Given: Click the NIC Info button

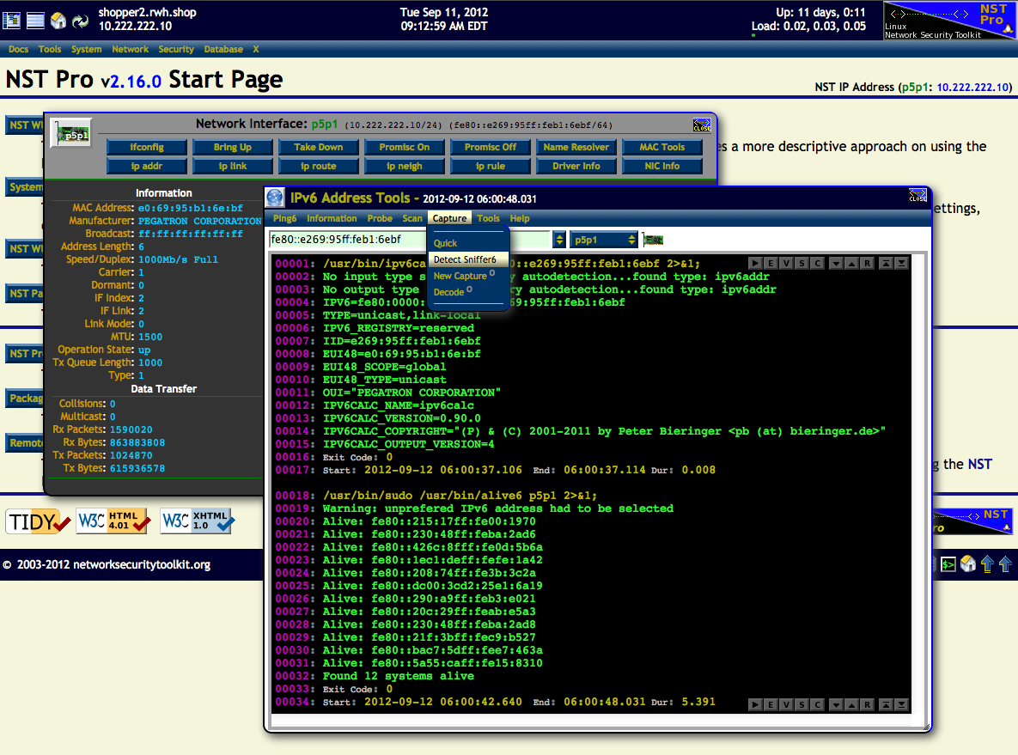Looking at the screenshot, I should point(662,166).
